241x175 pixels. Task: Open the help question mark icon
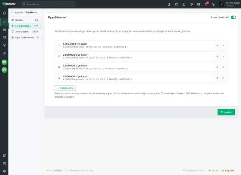191,4
